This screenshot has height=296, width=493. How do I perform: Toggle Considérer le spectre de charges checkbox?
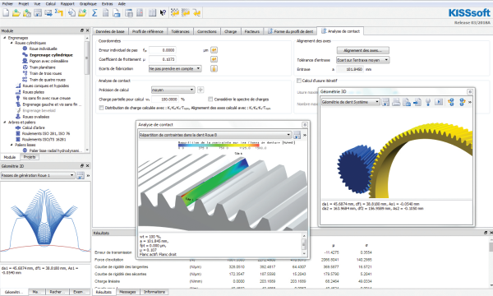[210, 99]
